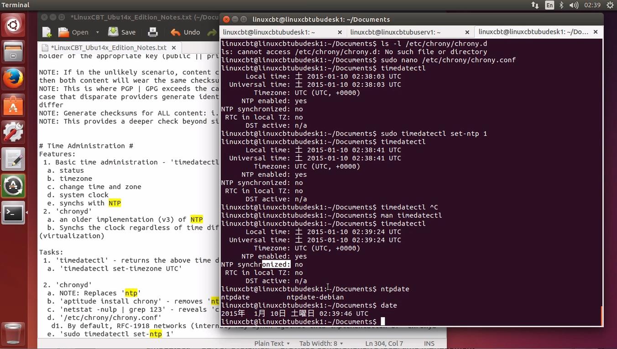617x349 pixels.
Task: Click the terminal scrollbar handle
Action: [602, 316]
